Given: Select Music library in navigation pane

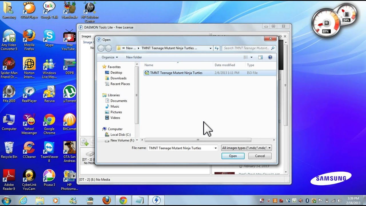Looking at the screenshot, I should tap(112, 106).
